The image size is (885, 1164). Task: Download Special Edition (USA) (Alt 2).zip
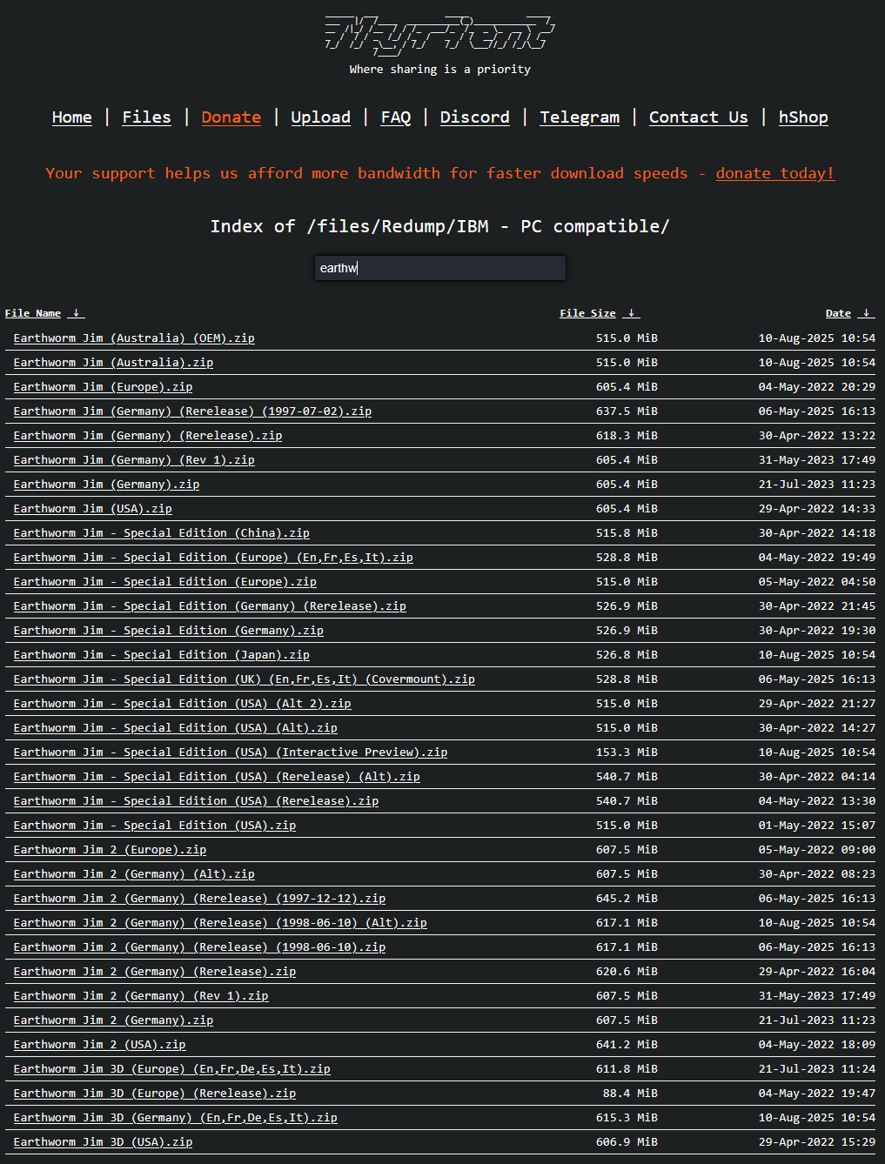click(182, 704)
